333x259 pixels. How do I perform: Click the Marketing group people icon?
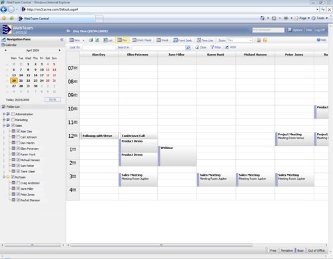[x=8, y=120]
